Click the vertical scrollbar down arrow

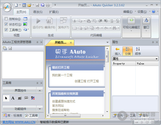pyautogui.click(x=107, y=112)
